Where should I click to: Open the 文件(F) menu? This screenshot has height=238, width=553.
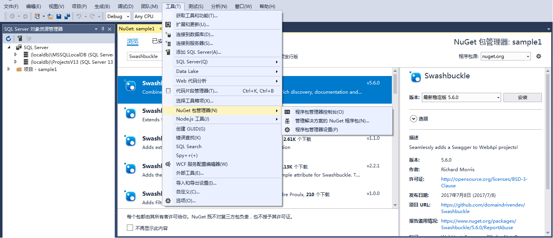[x=11, y=7]
